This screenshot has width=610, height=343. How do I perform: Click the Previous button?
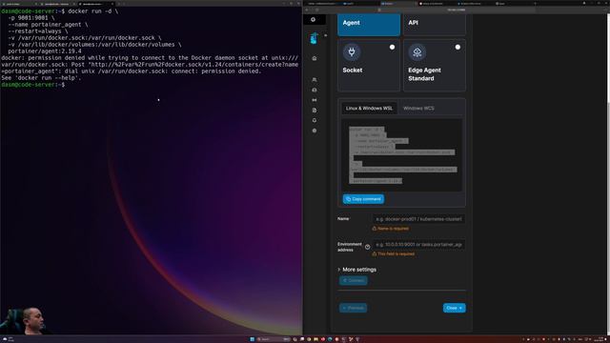coord(354,308)
